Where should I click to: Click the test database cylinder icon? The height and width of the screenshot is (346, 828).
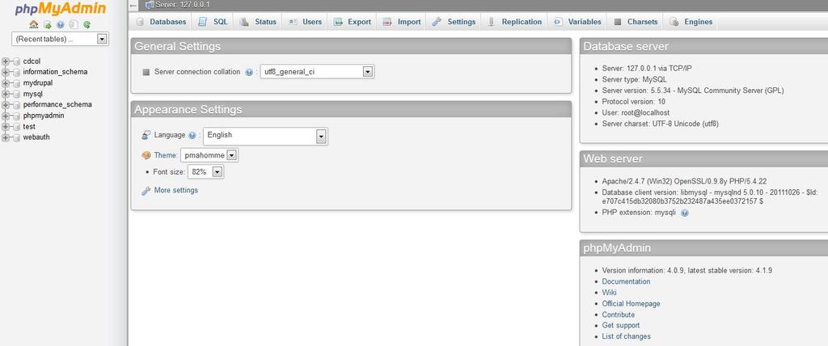pos(17,127)
